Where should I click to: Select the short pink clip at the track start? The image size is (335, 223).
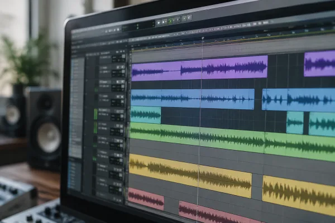coord(146,199)
